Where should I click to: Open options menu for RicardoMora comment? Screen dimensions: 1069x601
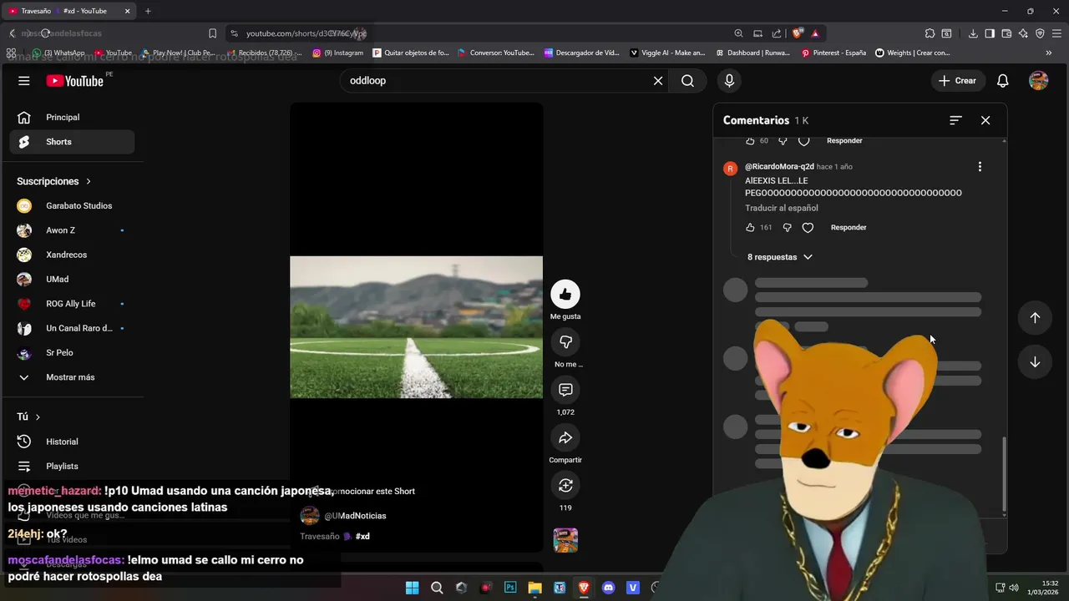980,167
